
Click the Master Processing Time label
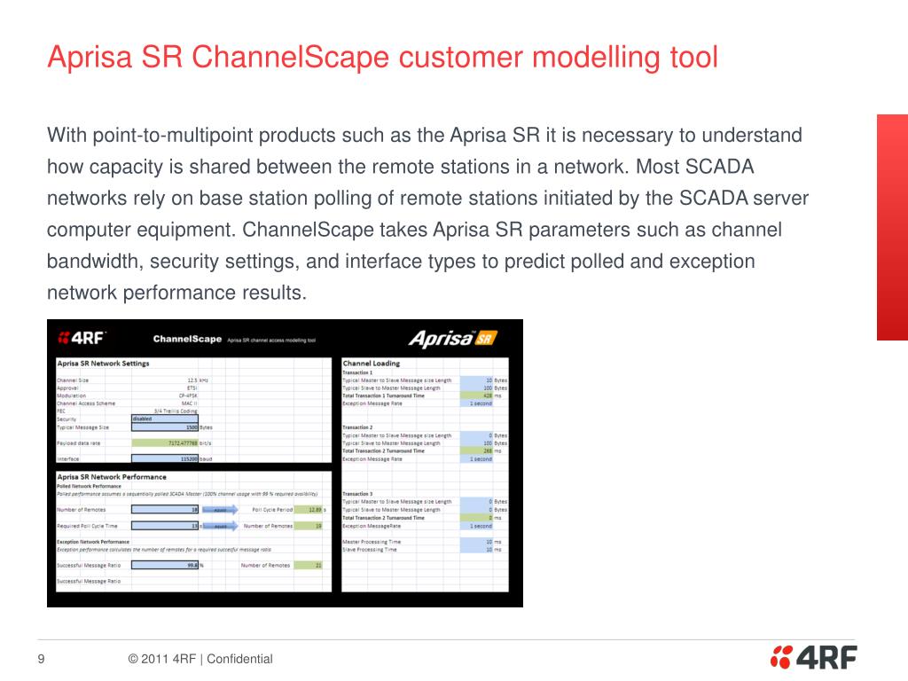tap(372, 542)
